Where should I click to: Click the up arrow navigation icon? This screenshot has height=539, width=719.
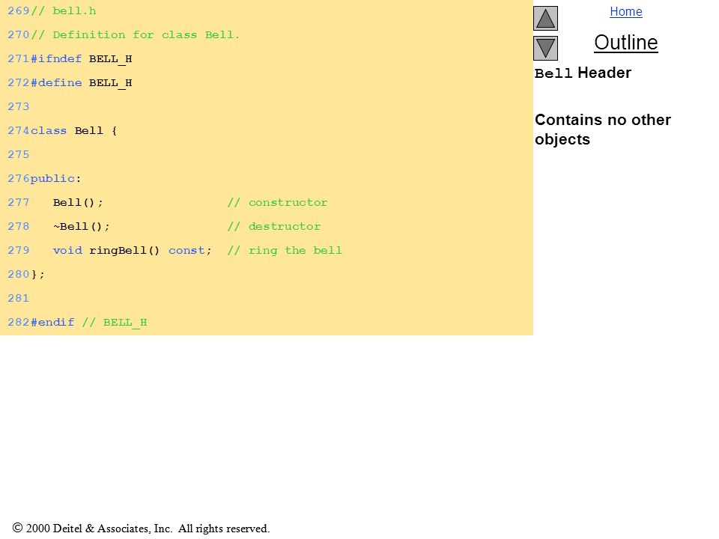point(545,18)
